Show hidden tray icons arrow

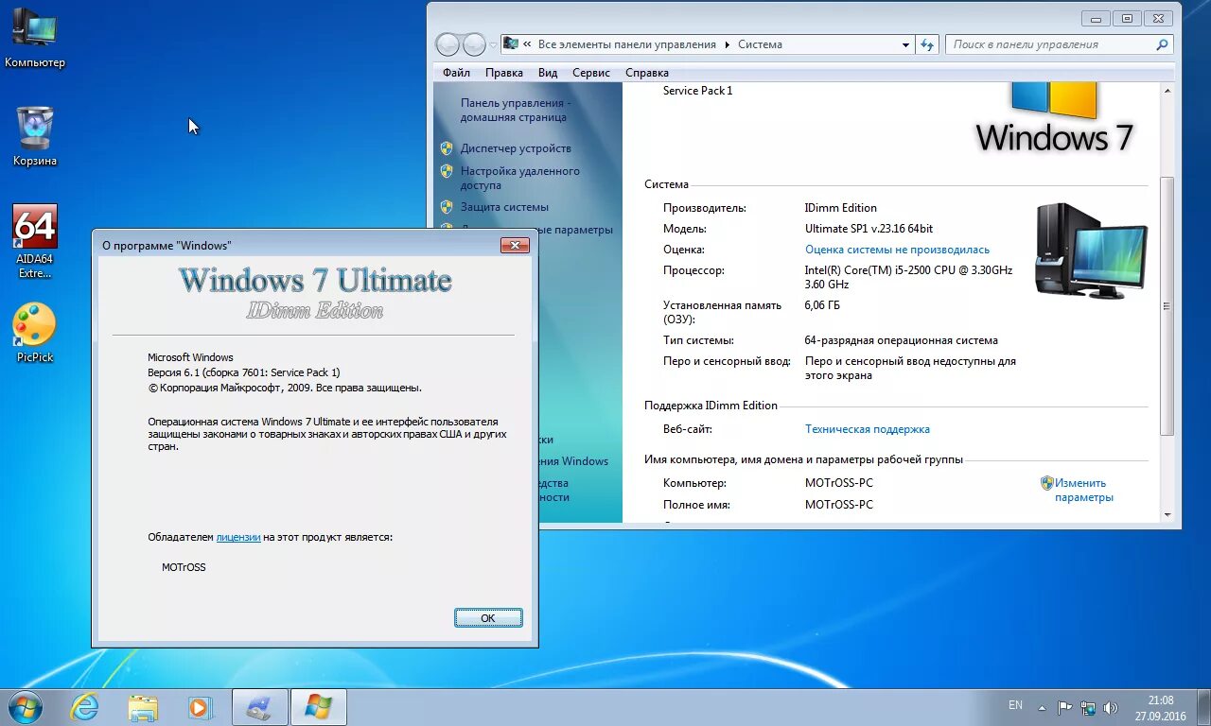(x=1042, y=707)
